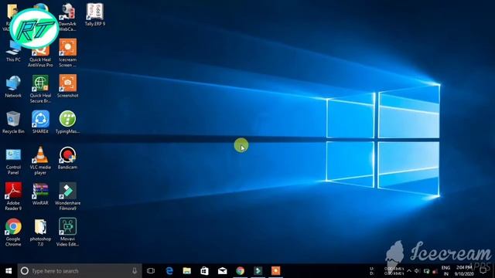This screenshot has width=495, height=278.
Task: Select the DawnArk WebCam desktop shortcut
Action: [x=67, y=17]
